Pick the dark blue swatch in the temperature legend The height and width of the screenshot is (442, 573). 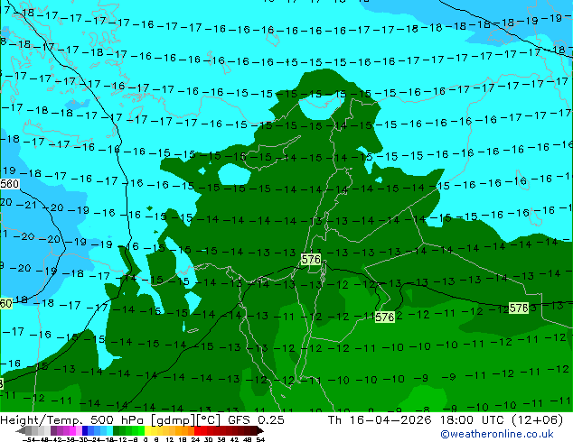(85, 431)
